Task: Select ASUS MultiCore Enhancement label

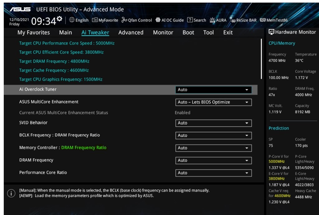Action: (49, 102)
